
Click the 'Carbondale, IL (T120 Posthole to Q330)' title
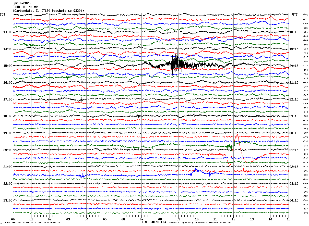[x=48, y=10]
